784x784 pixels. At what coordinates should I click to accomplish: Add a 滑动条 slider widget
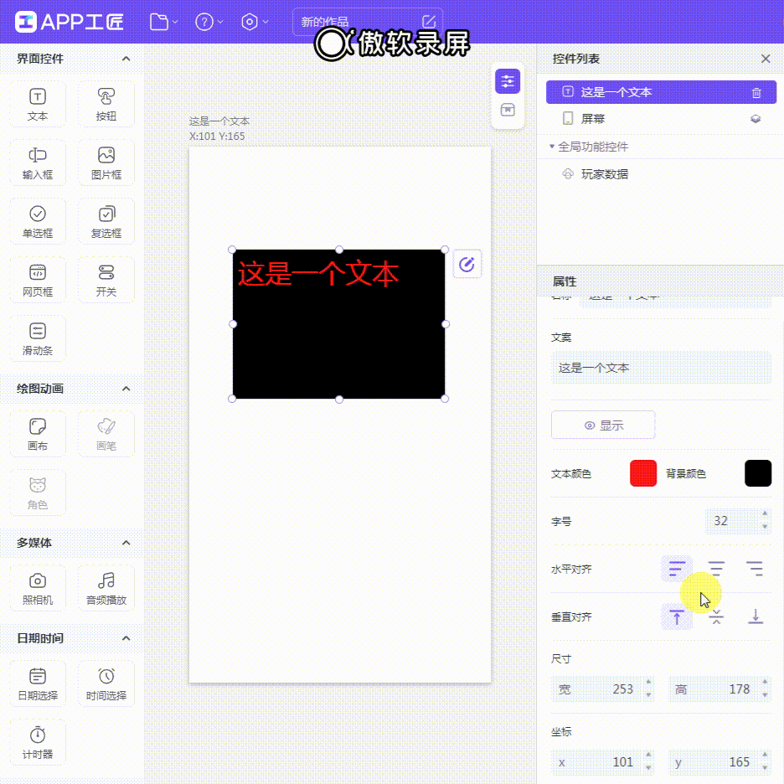click(x=38, y=338)
